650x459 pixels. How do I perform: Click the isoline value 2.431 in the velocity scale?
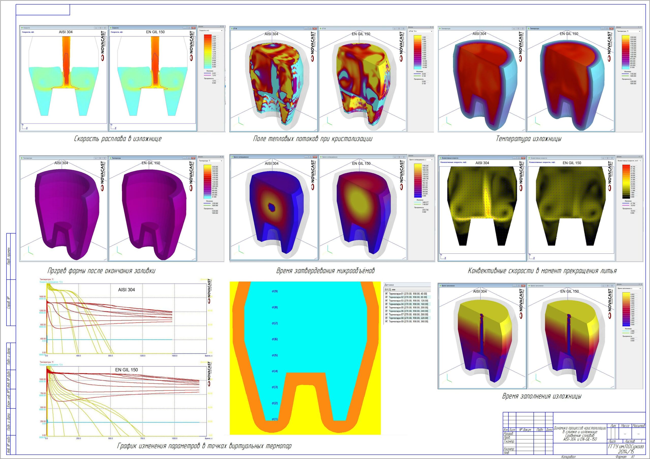(214, 73)
